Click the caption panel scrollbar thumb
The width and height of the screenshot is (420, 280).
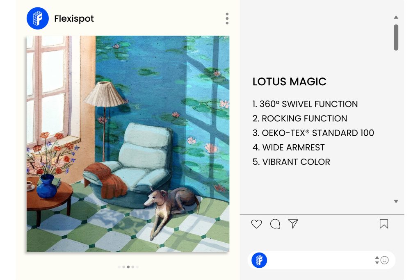pyautogui.click(x=396, y=37)
